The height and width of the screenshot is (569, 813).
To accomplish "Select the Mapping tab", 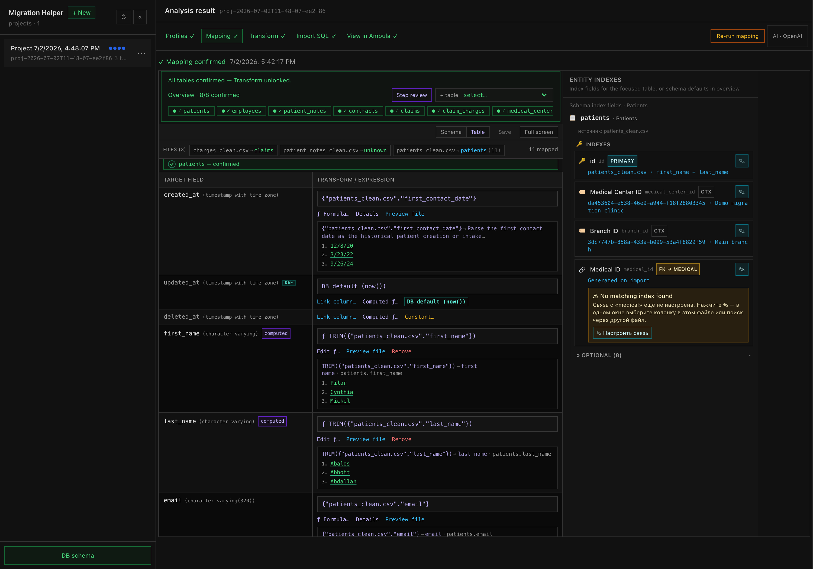I will click(222, 36).
